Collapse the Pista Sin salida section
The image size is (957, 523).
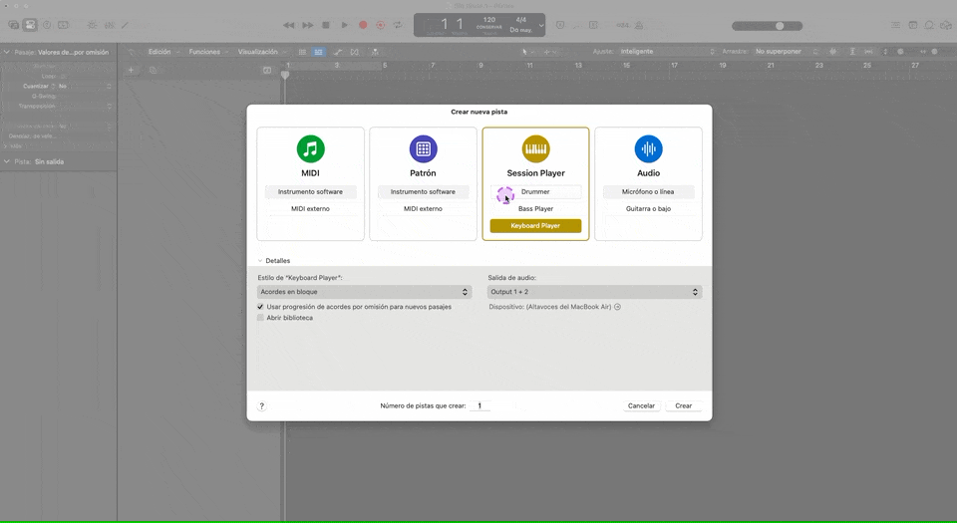coord(7,161)
